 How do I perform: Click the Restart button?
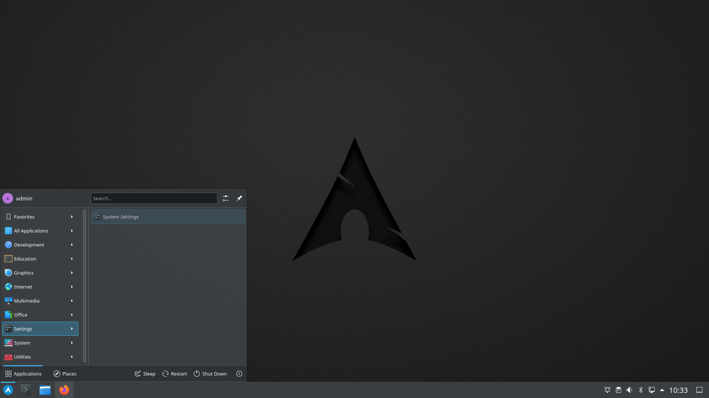click(175, 374)
